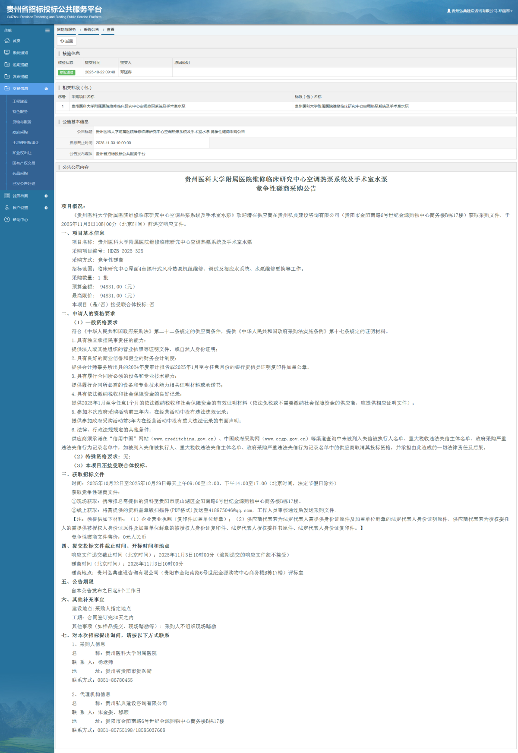The width and height of the screenshot is (518, 753).
Task: Click the 采购公告 breadcrumb link
Action: pyautogui.click(x=91, y=30)
